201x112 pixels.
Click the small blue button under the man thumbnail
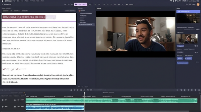[180, 46]
